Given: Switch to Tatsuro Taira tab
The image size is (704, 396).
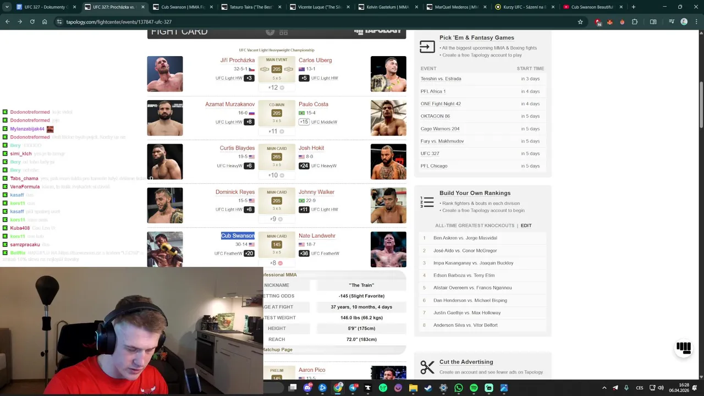Looking at the screenshot, I should pos(250,7).
